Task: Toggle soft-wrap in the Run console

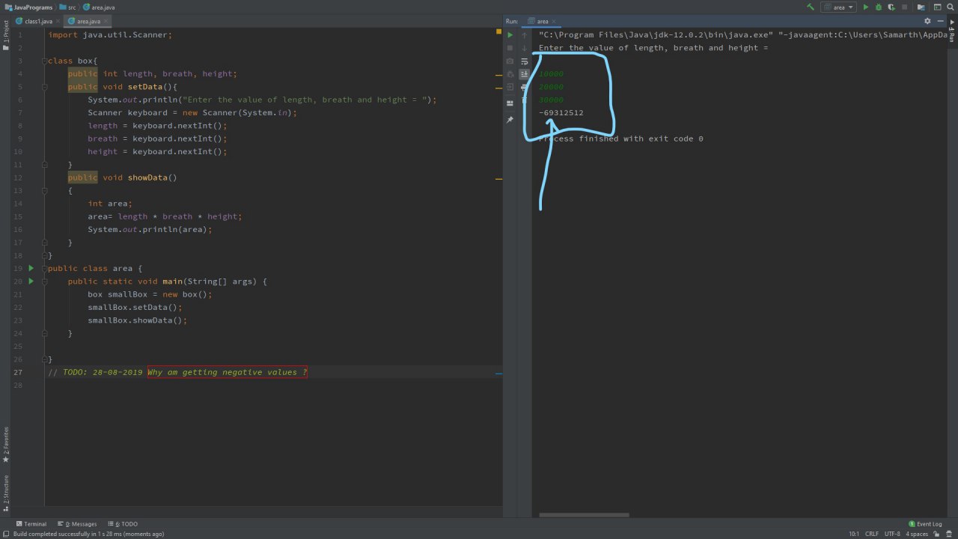Action: [525, 61]
